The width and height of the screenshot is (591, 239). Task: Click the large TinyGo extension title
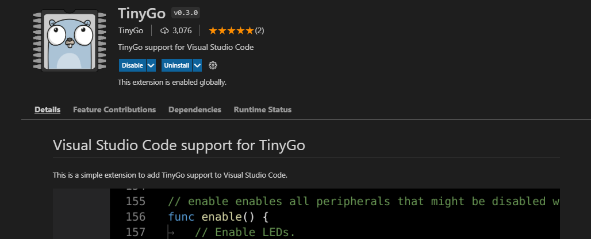point(141,13)
